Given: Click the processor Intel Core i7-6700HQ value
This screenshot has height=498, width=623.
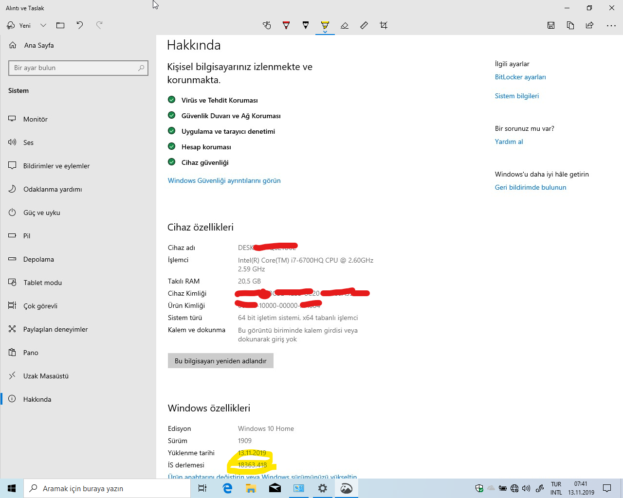Looking at the screenshot, I should pos(306,265).
